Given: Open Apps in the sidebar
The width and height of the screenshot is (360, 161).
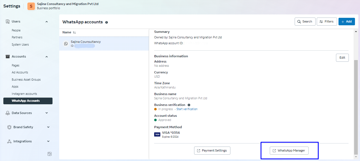Looking at the screenshot, I should [15, 86].
